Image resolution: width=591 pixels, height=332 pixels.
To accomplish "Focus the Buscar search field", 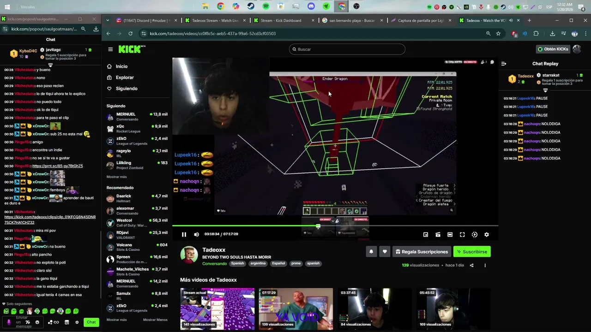I will (347, 49).
